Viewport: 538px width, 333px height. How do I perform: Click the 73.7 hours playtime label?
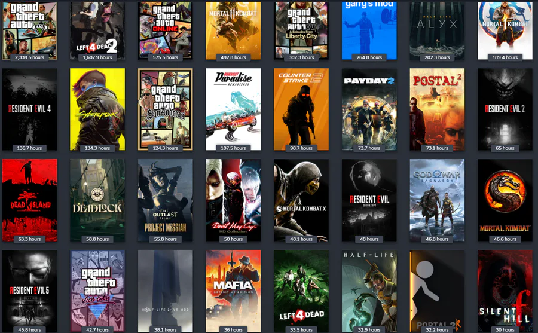369,148
